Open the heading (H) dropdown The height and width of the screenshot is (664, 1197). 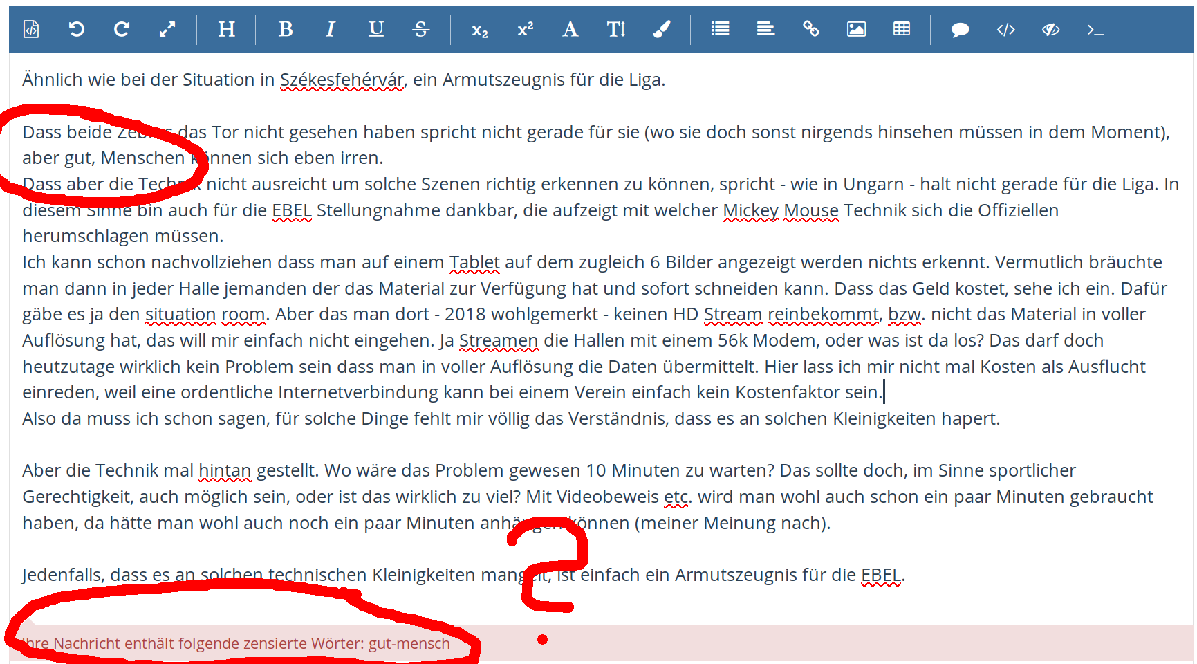pyautogui.click(x=226, y=29)
